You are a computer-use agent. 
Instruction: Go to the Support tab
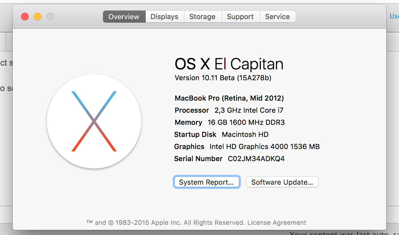pyautogui.click(x=240, y=17)
